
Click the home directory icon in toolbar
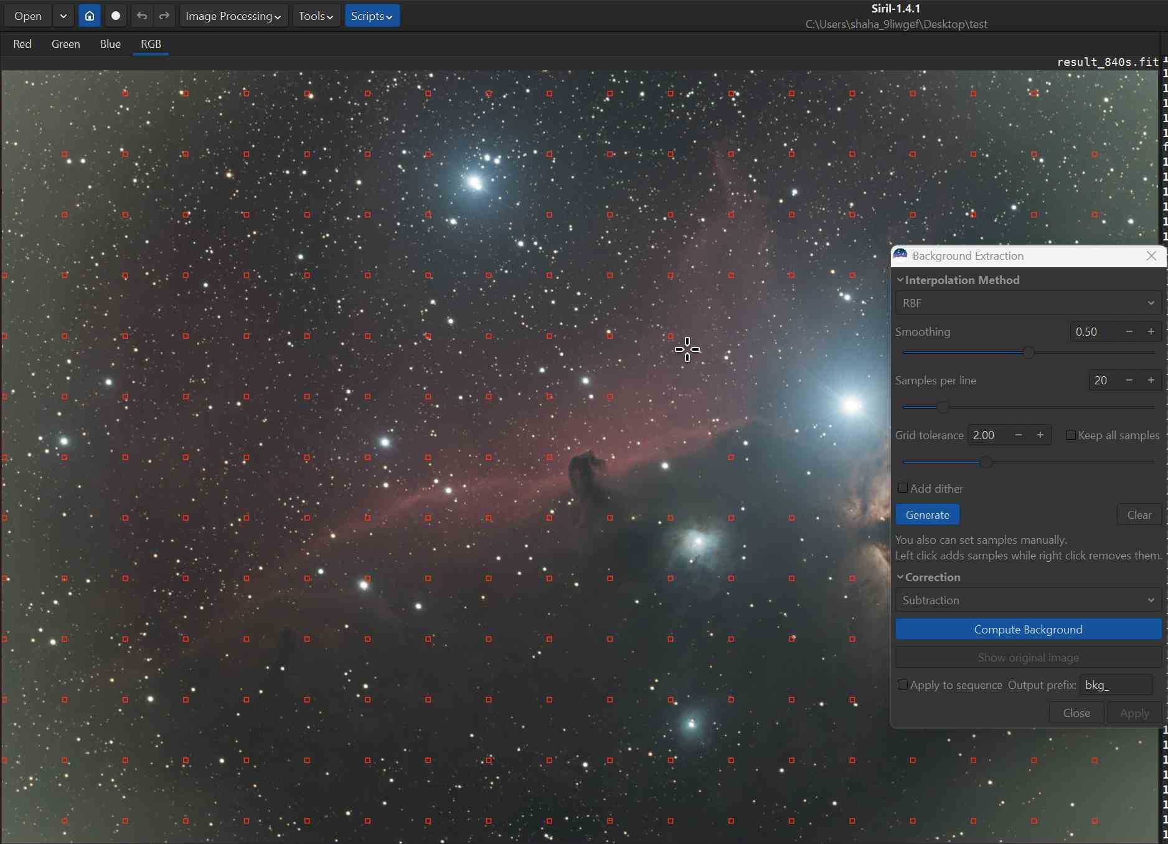pyautogui.click(x=90, y=16)
